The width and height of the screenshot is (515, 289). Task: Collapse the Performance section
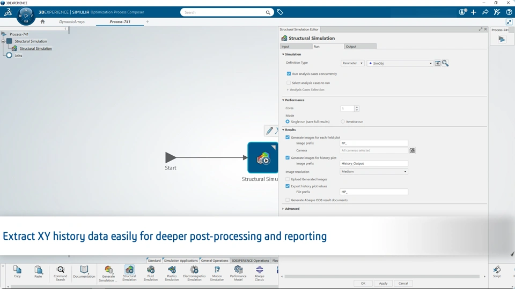coord(283,100)
